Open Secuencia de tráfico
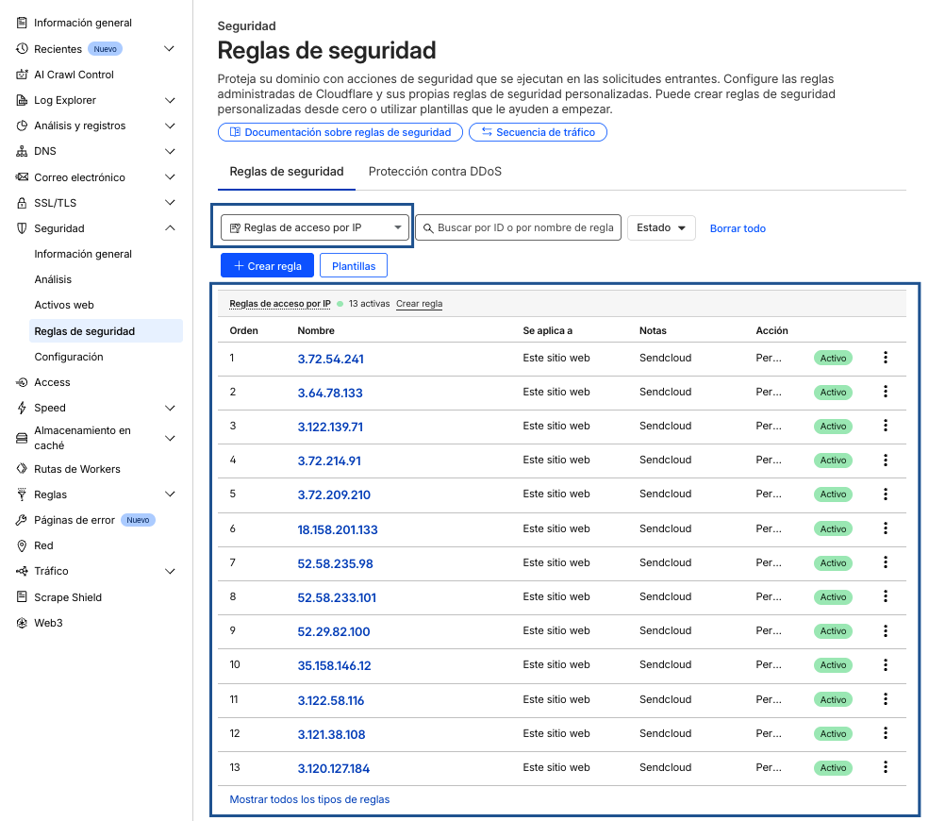Image resolution: width=929 pixels, height=821 pixels. click(x=538, y=132)
